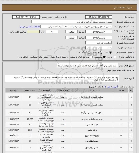Image resolution: width=139 pixels, height=153 pixels.
Task: Click quantity 24 in row 1
Action: tap(30, 97)
